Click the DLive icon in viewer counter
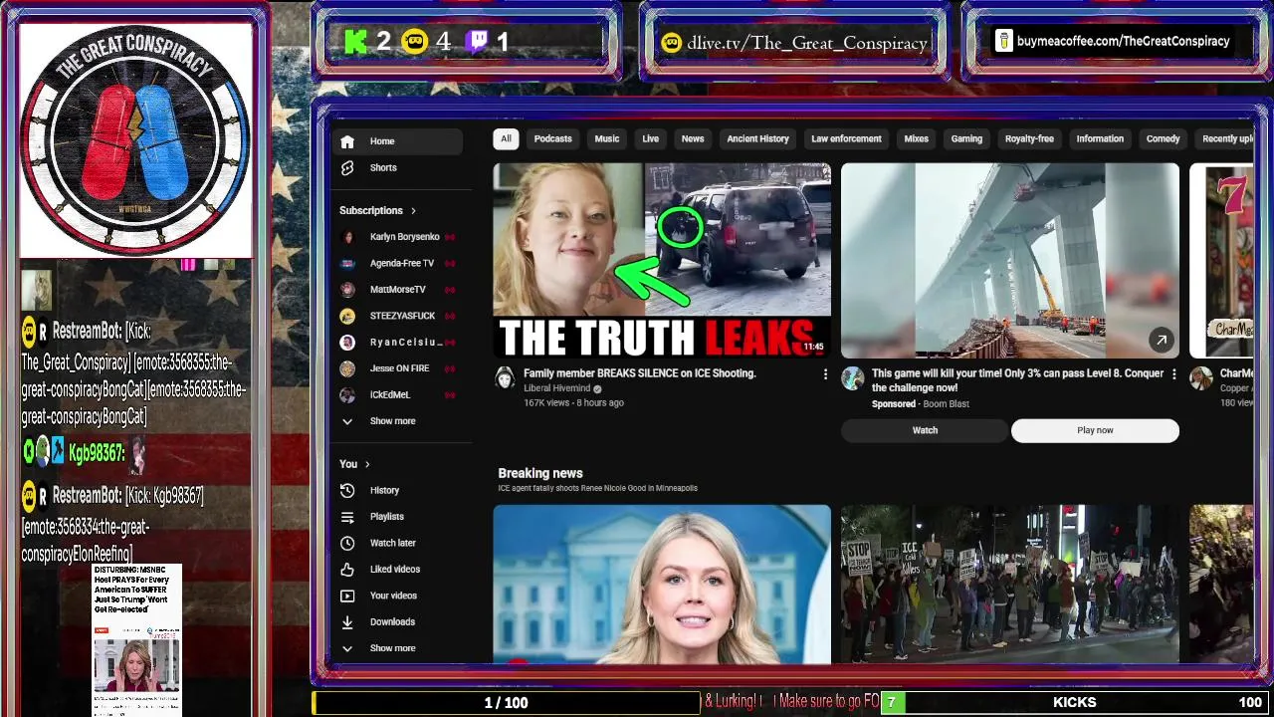The height and width of the screenshot is (717, 1274). click(x=415, y=42)
